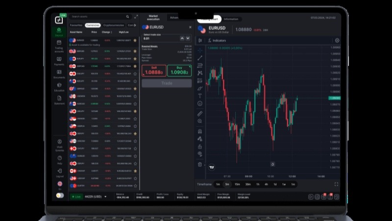392x221 pixels.
Task: Open Documents in the sidebar
Action: coord(59,74)
